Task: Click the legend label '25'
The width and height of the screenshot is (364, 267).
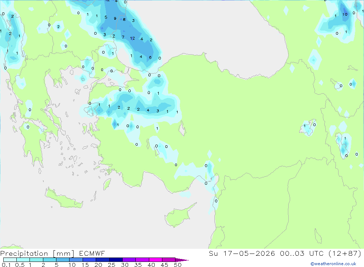Action: [111, 265]
